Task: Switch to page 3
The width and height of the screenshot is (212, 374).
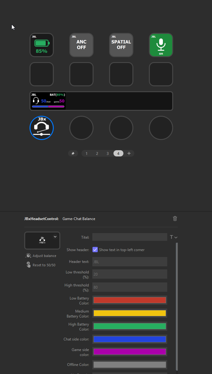Action: tap(108, 153)
